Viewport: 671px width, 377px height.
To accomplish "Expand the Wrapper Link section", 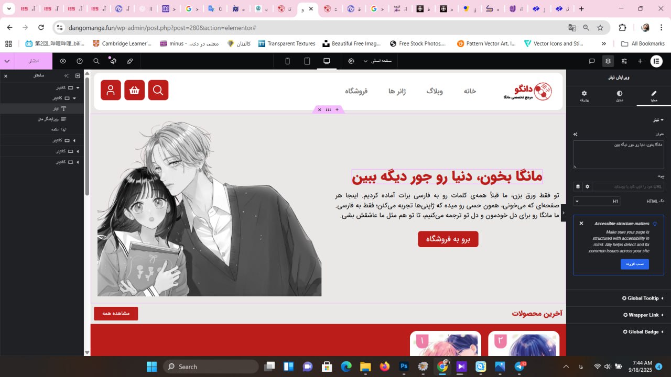I will 643,315.
